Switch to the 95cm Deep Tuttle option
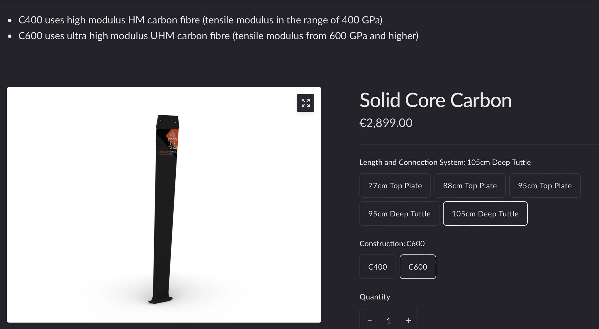The image size is (599, 329). [x=399, y=213]
